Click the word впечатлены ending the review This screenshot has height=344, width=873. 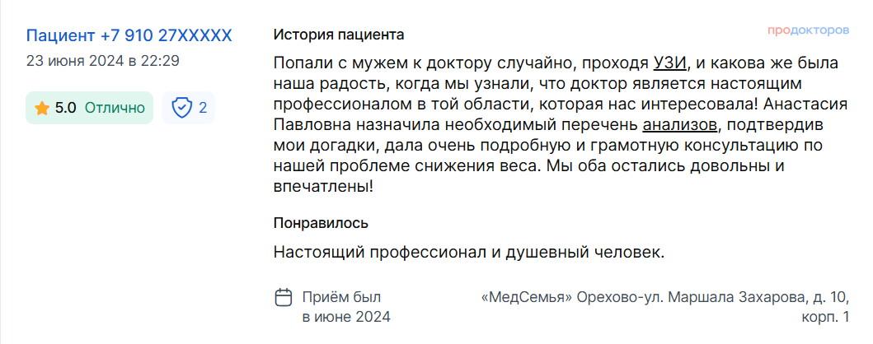pos(323,187)
